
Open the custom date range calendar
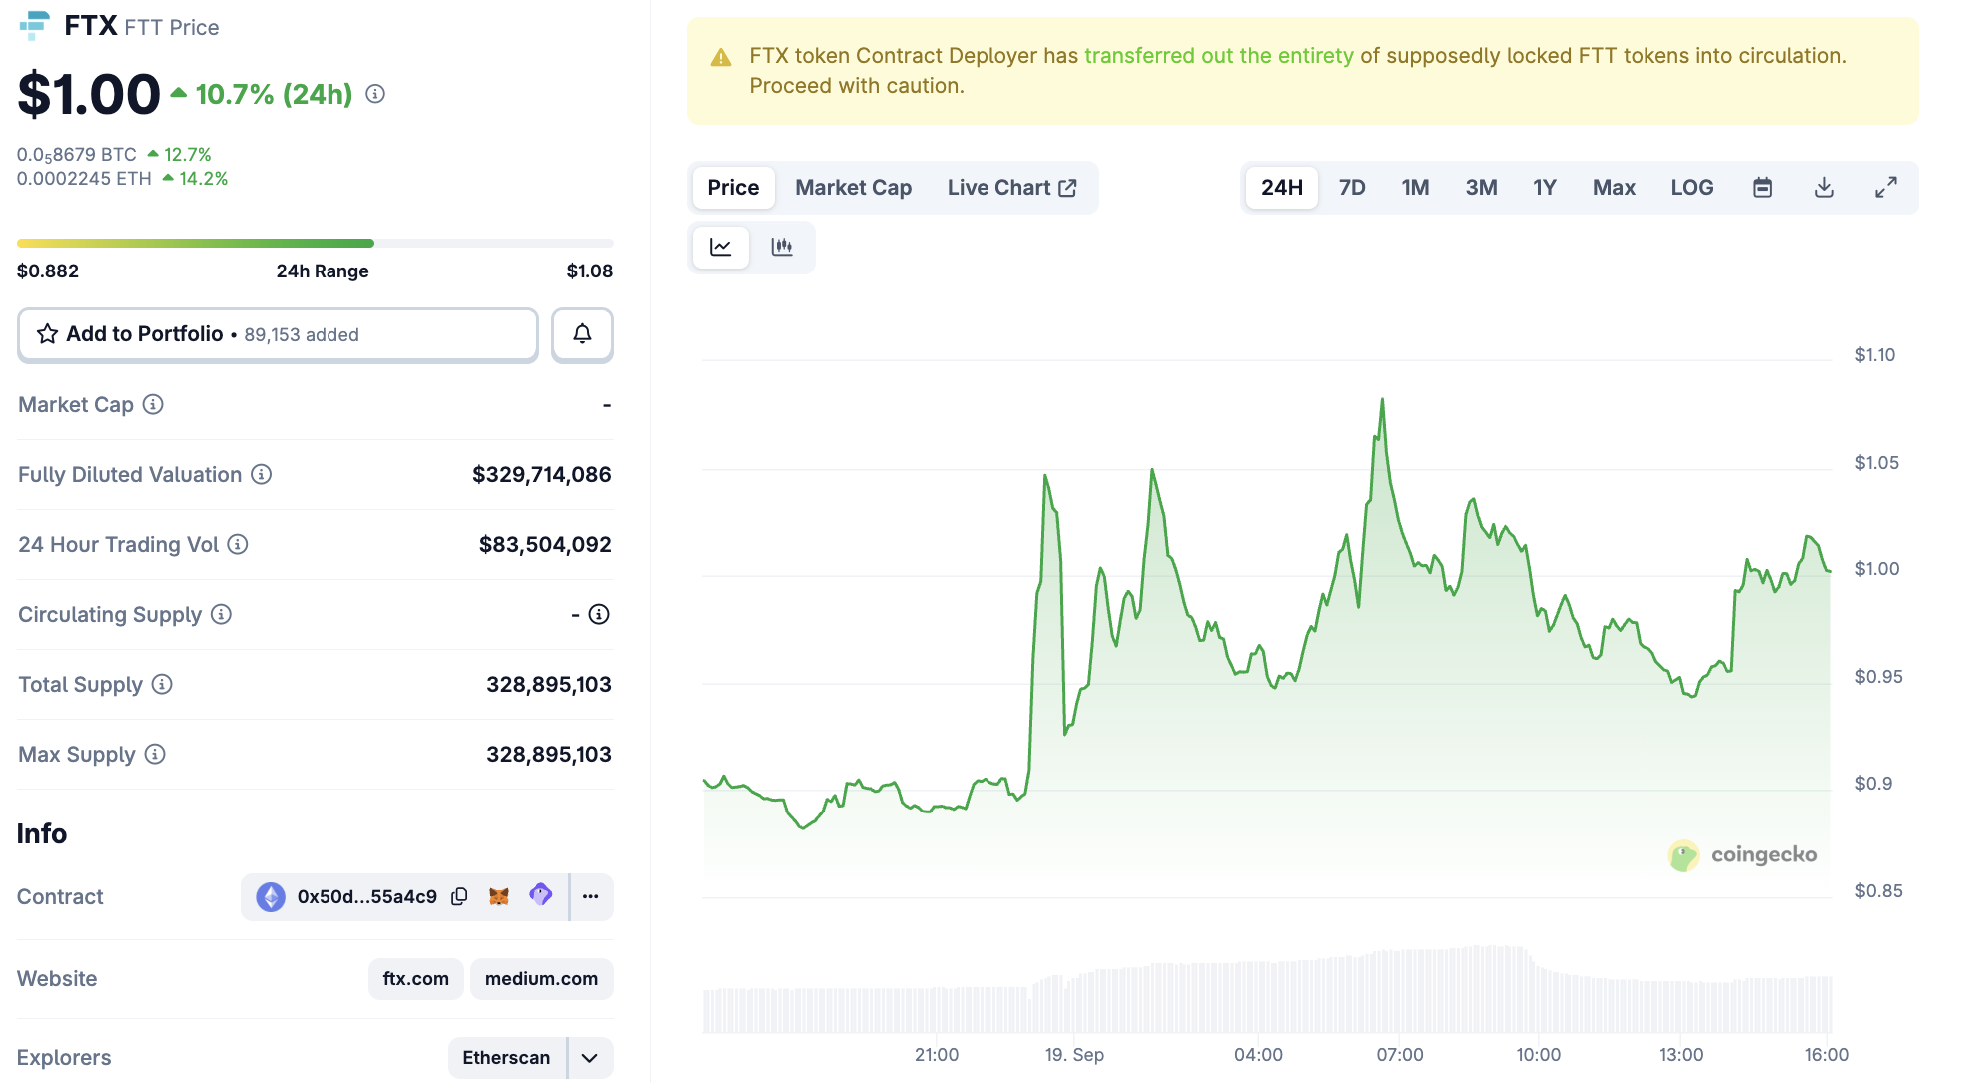[1762, 187]
